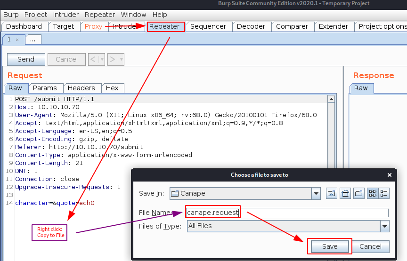
Task: Switch to the Project options tab
Action: coord(382,26)
